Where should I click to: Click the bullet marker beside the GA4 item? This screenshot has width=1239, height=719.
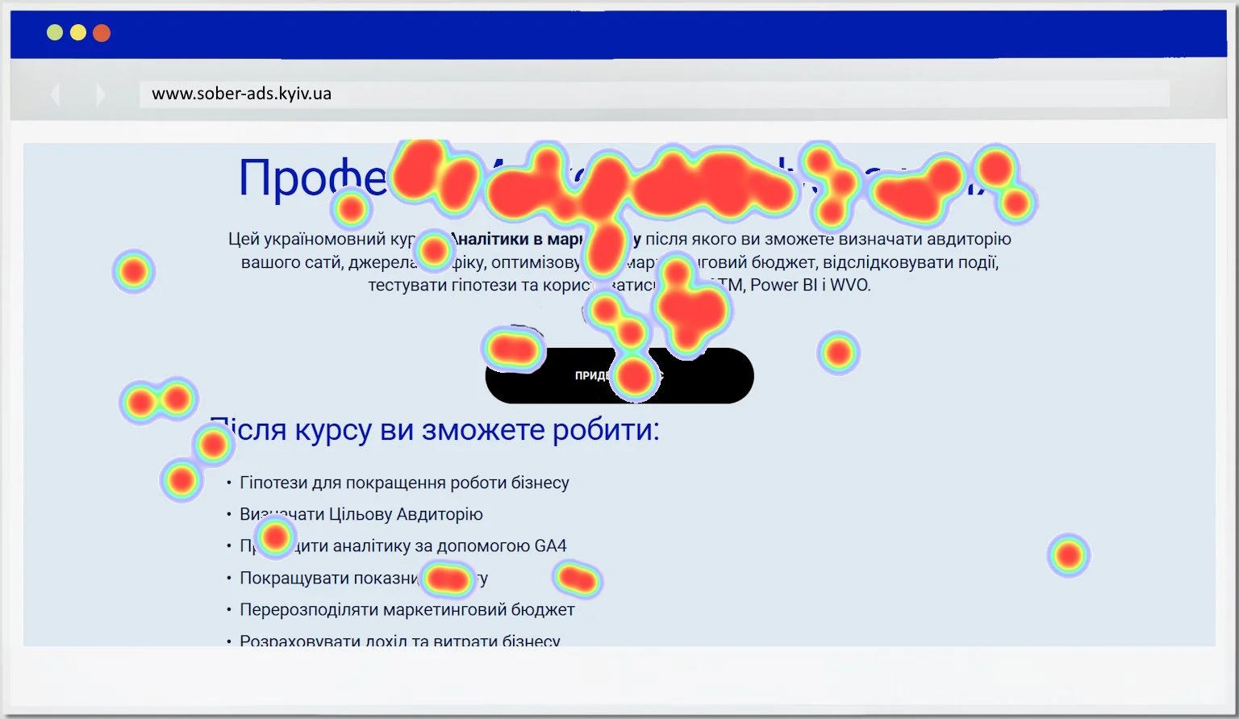[228, 546]
